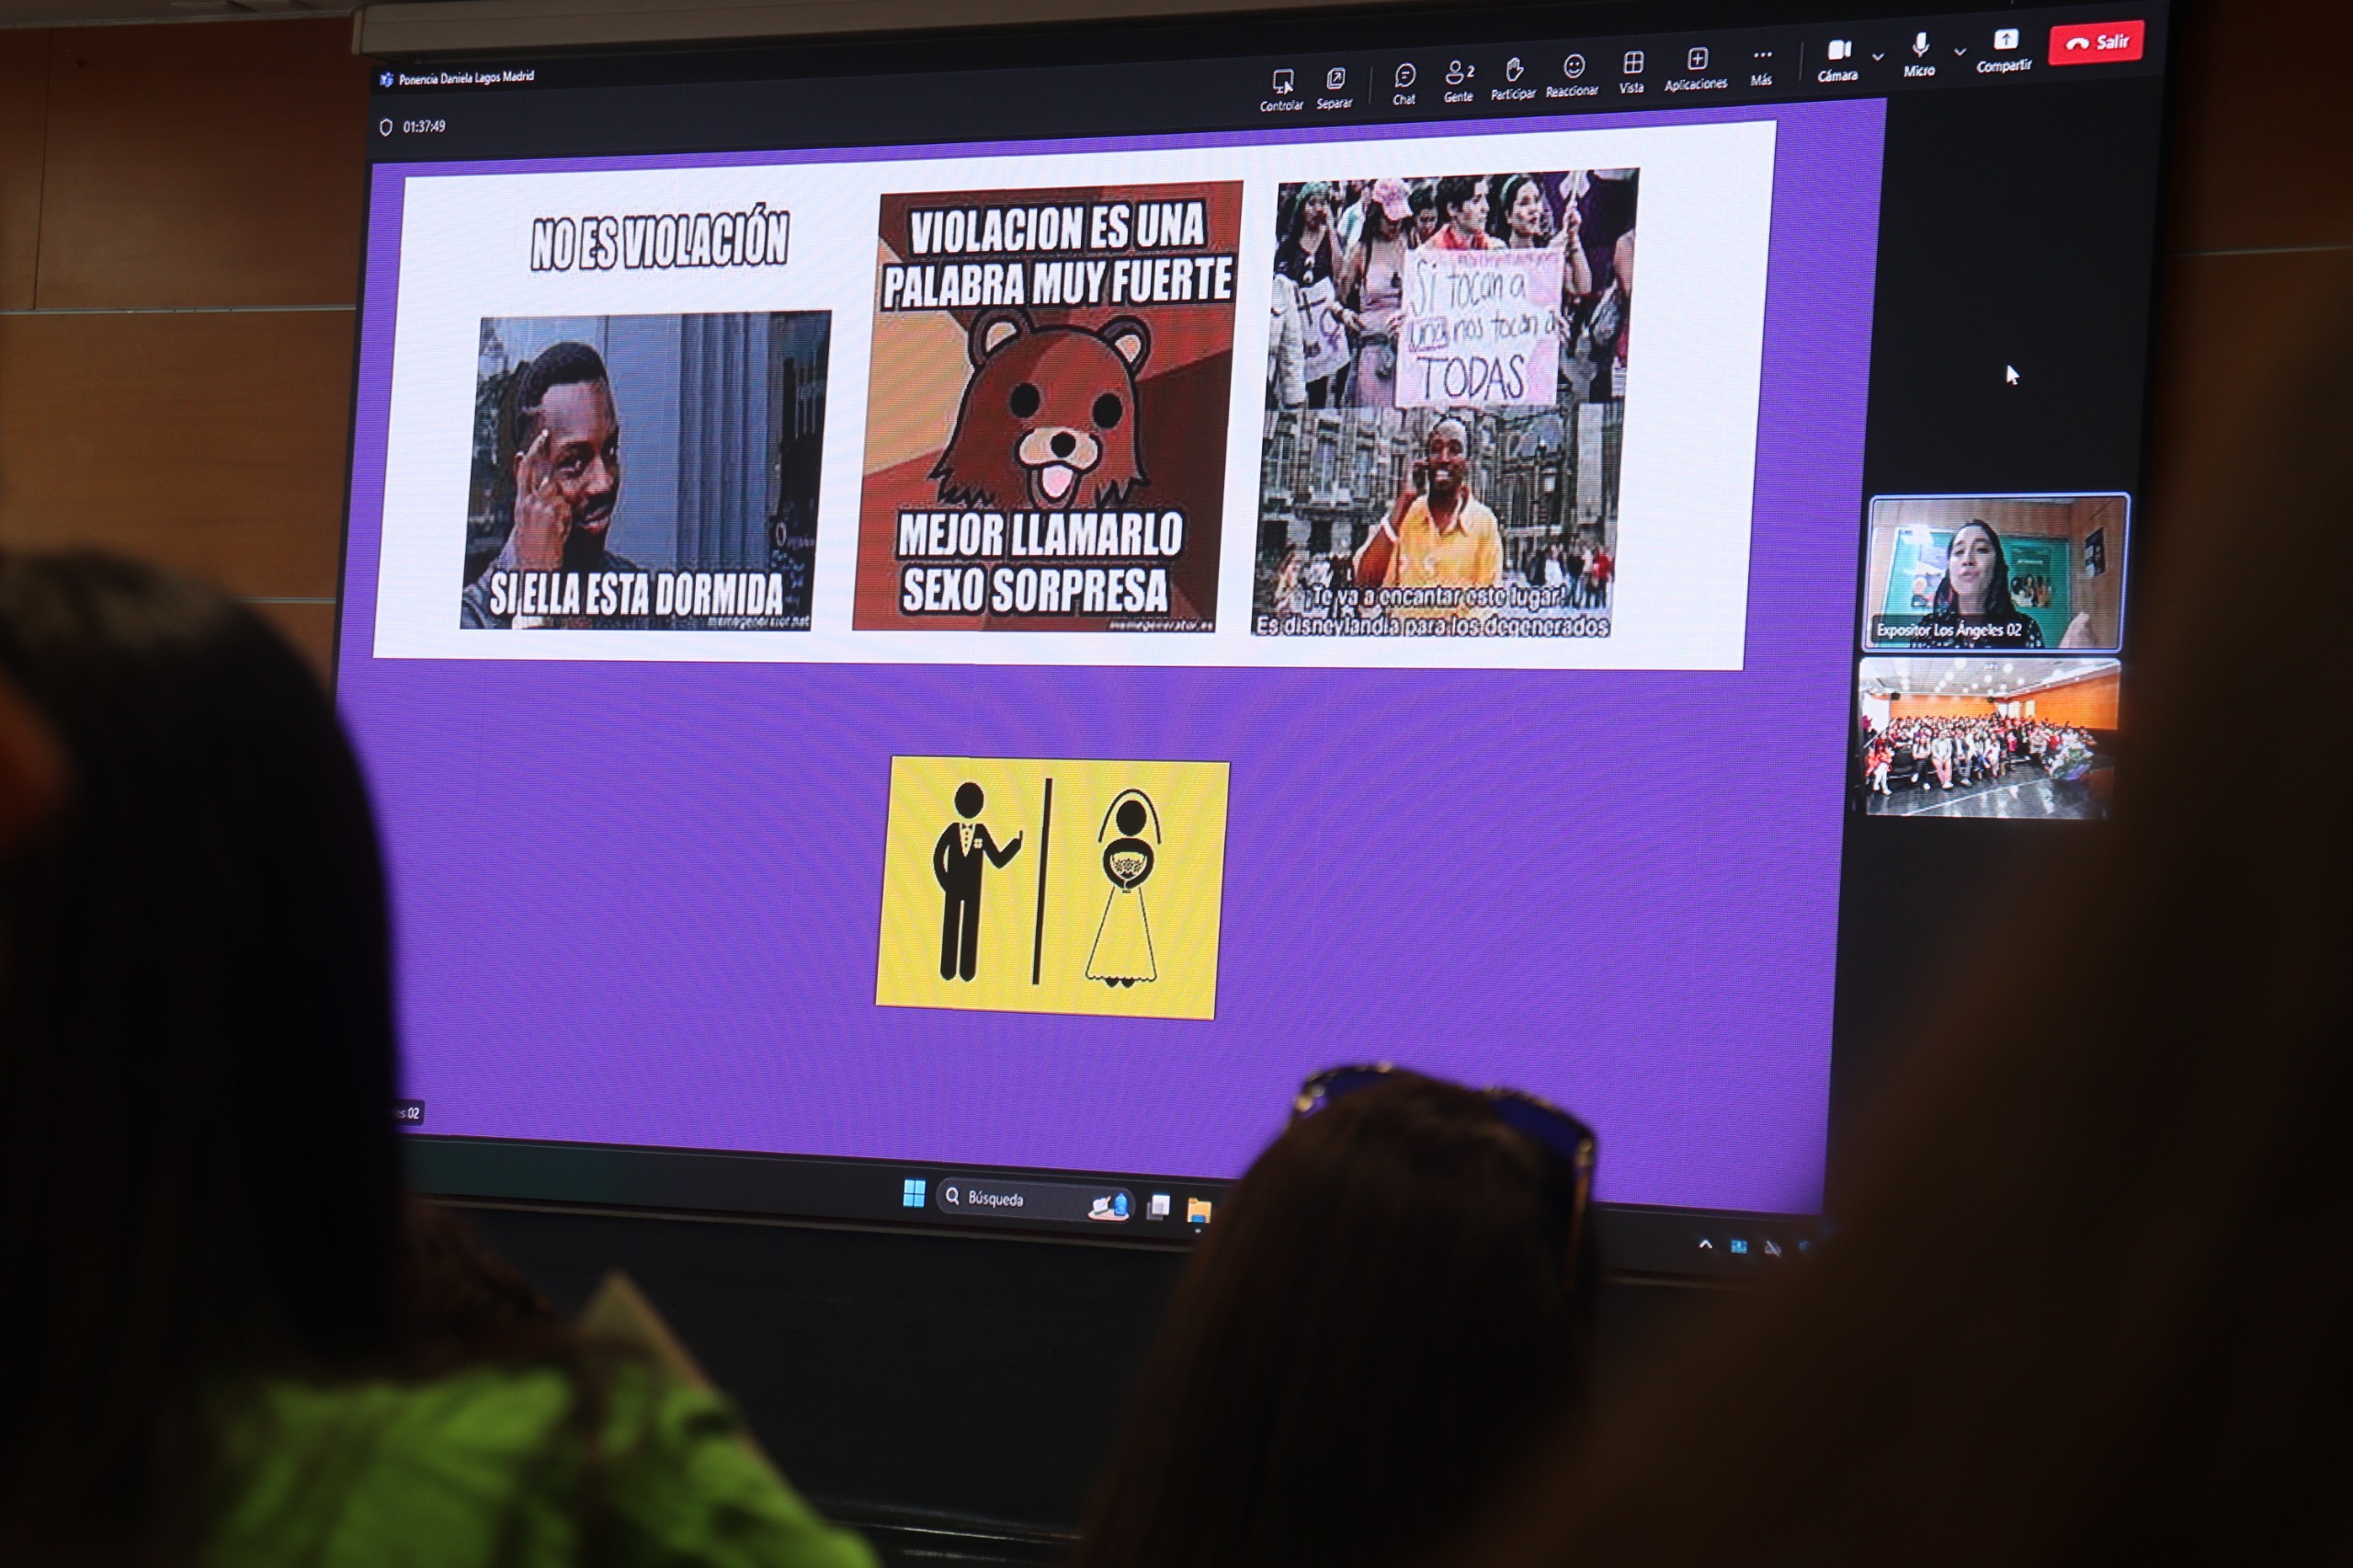Raise hand with the Participar icon
Viewport: 2353px width, 1568px height.
[1513, 78]
